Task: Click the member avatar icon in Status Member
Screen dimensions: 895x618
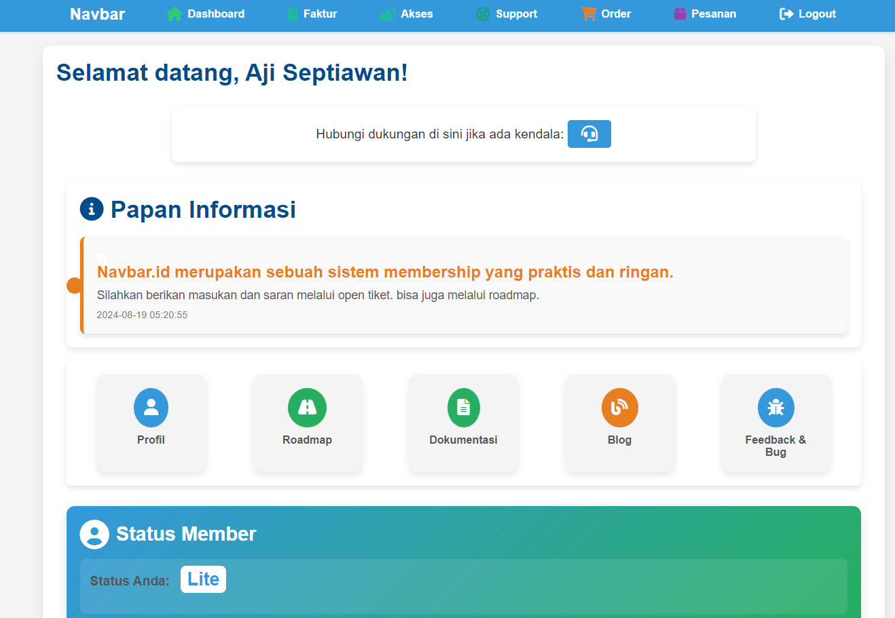Action: [94, 534]
